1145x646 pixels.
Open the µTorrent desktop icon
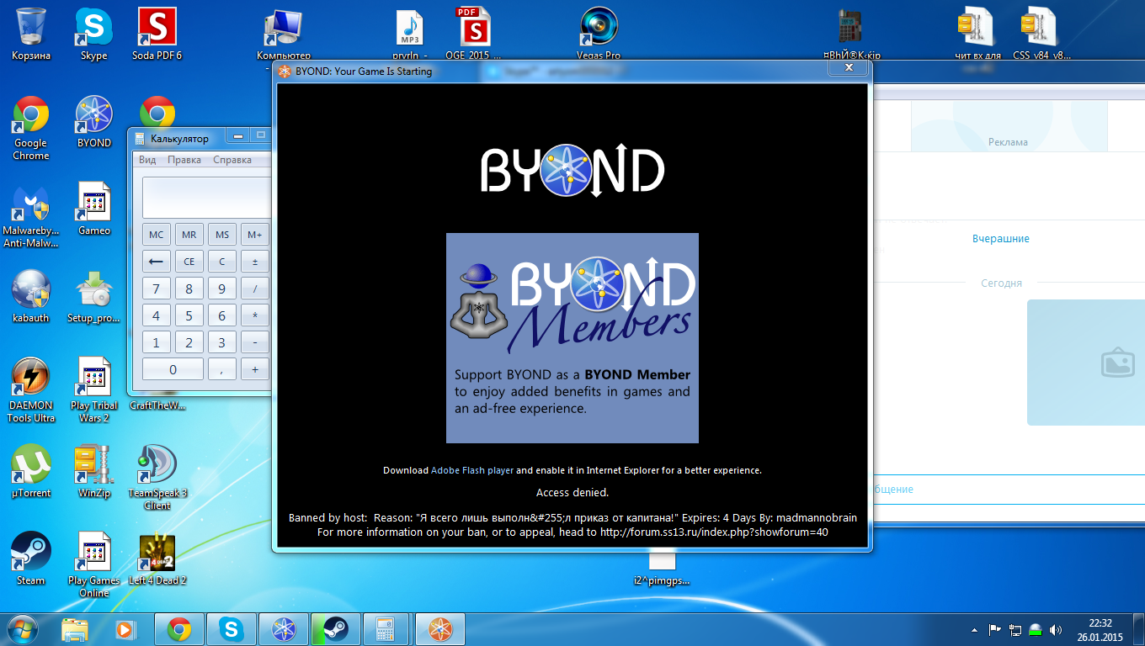[x=31, y=471]
